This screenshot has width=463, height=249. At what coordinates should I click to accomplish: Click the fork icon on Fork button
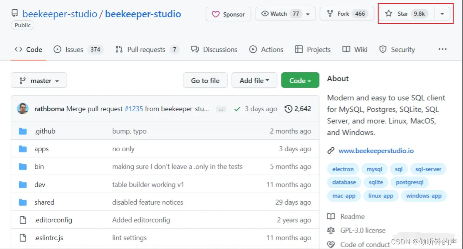(x=330, y=14)
